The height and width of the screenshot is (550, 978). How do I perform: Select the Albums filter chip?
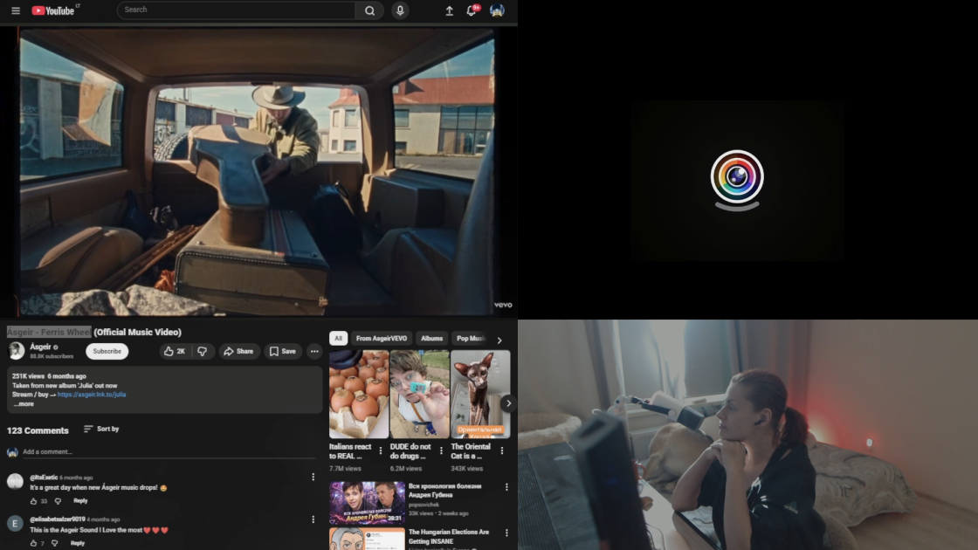431,339
